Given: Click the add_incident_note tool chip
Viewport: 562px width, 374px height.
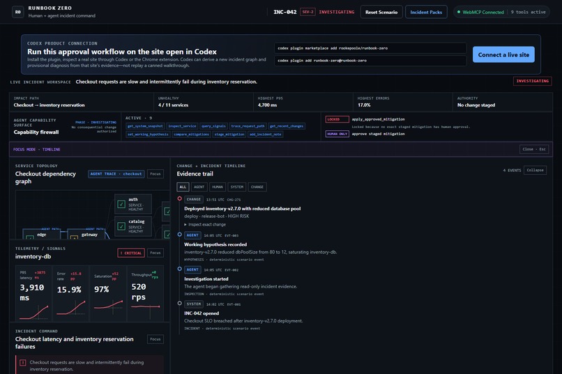Looking at the screenshot, I should [x=266, y=134].
